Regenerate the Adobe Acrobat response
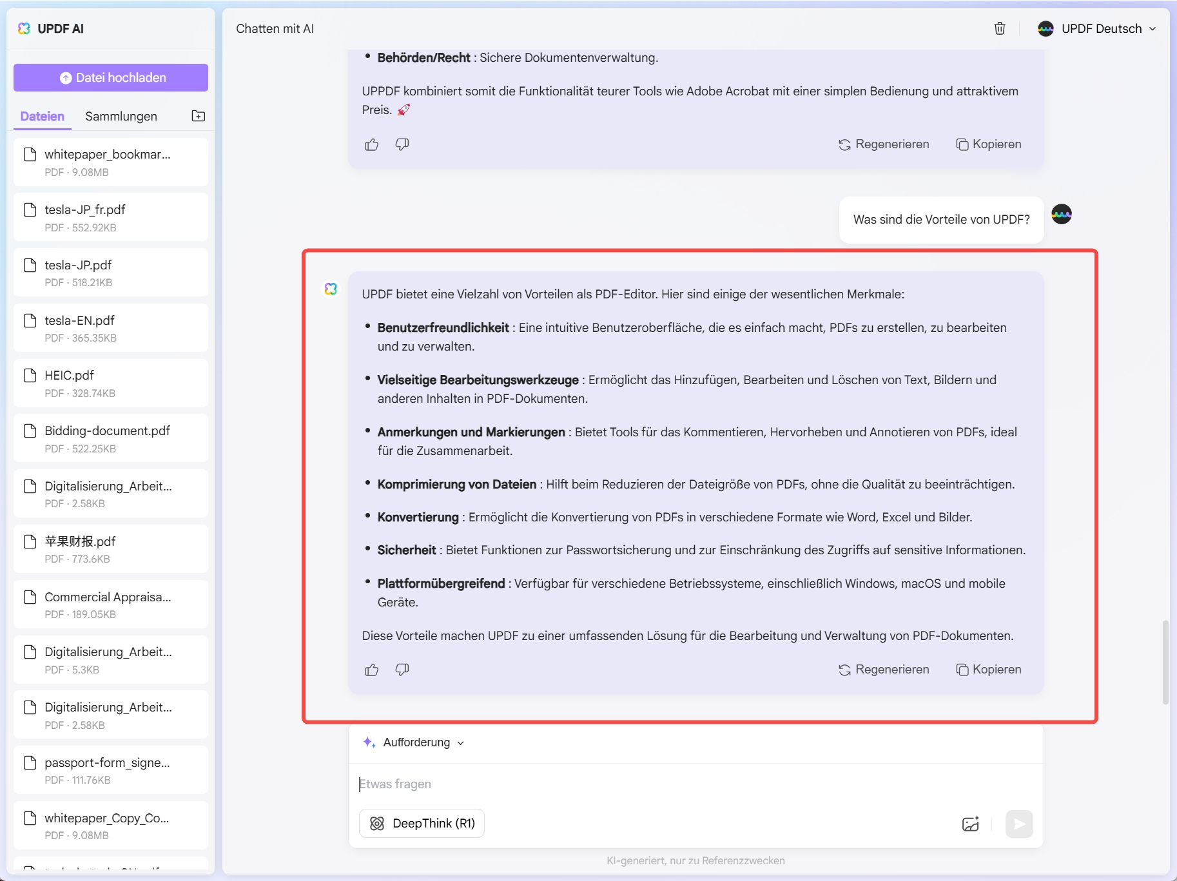1177x881 pixels. pos(884,144)
